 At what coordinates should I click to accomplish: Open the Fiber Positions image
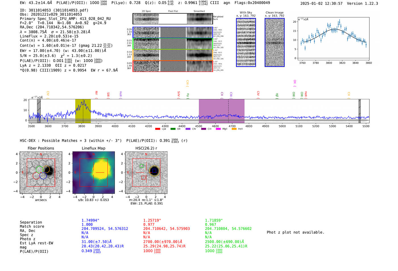coord(41,173)
